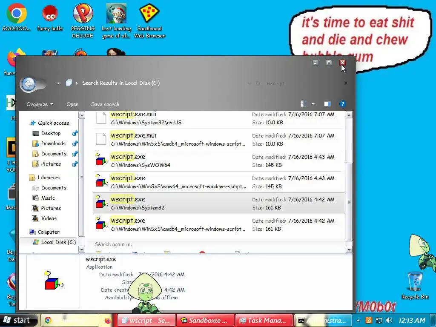
Task: Click the Start button
Action: point(19,320)
